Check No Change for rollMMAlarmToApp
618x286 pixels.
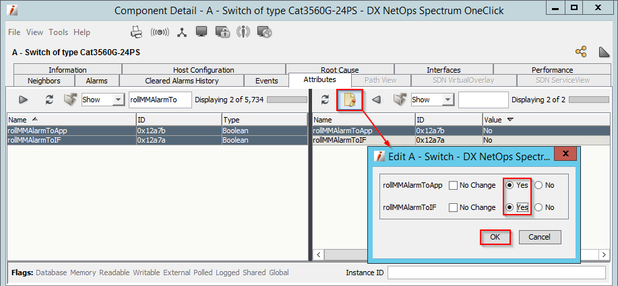454,185
